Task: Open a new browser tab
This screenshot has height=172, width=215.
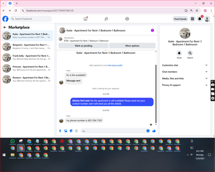Action: coord(17,3)
